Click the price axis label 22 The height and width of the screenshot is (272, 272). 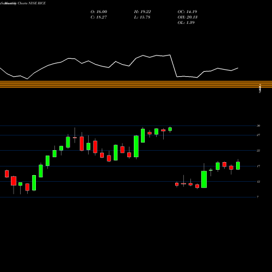[x=258, y=151]
